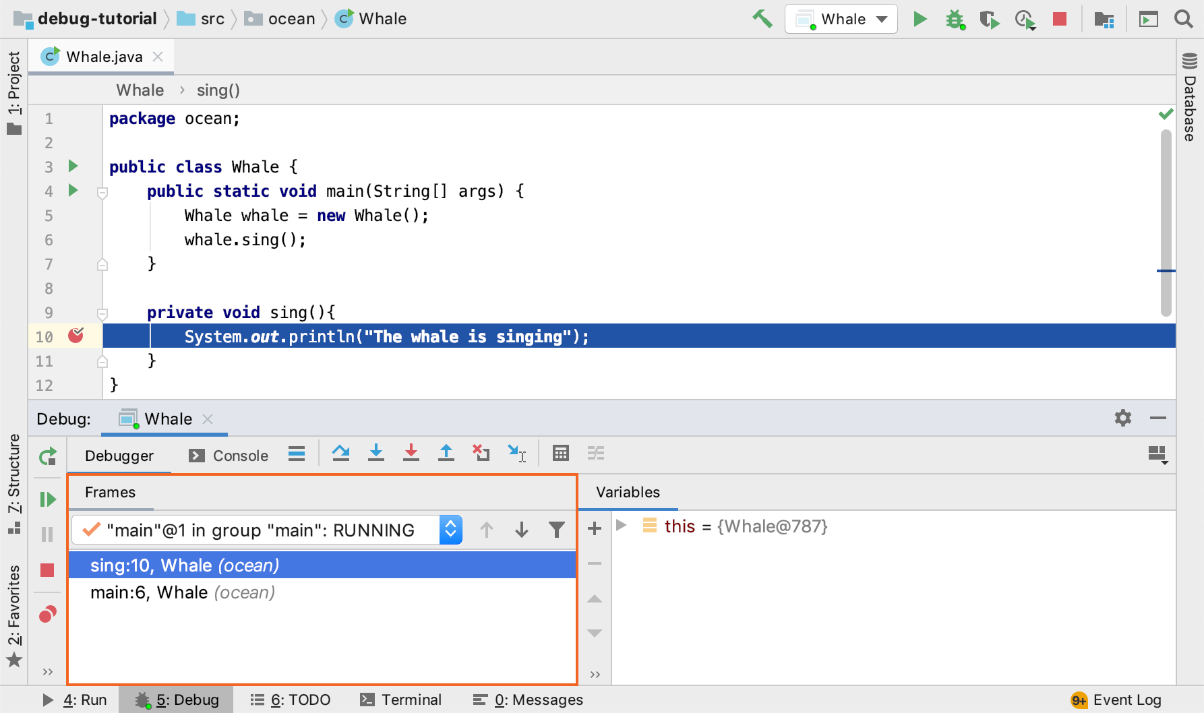The height and width of the screenshot is (713, 1204).
Task: Collapse the sing() method fold marker
Action: (102, 313)
